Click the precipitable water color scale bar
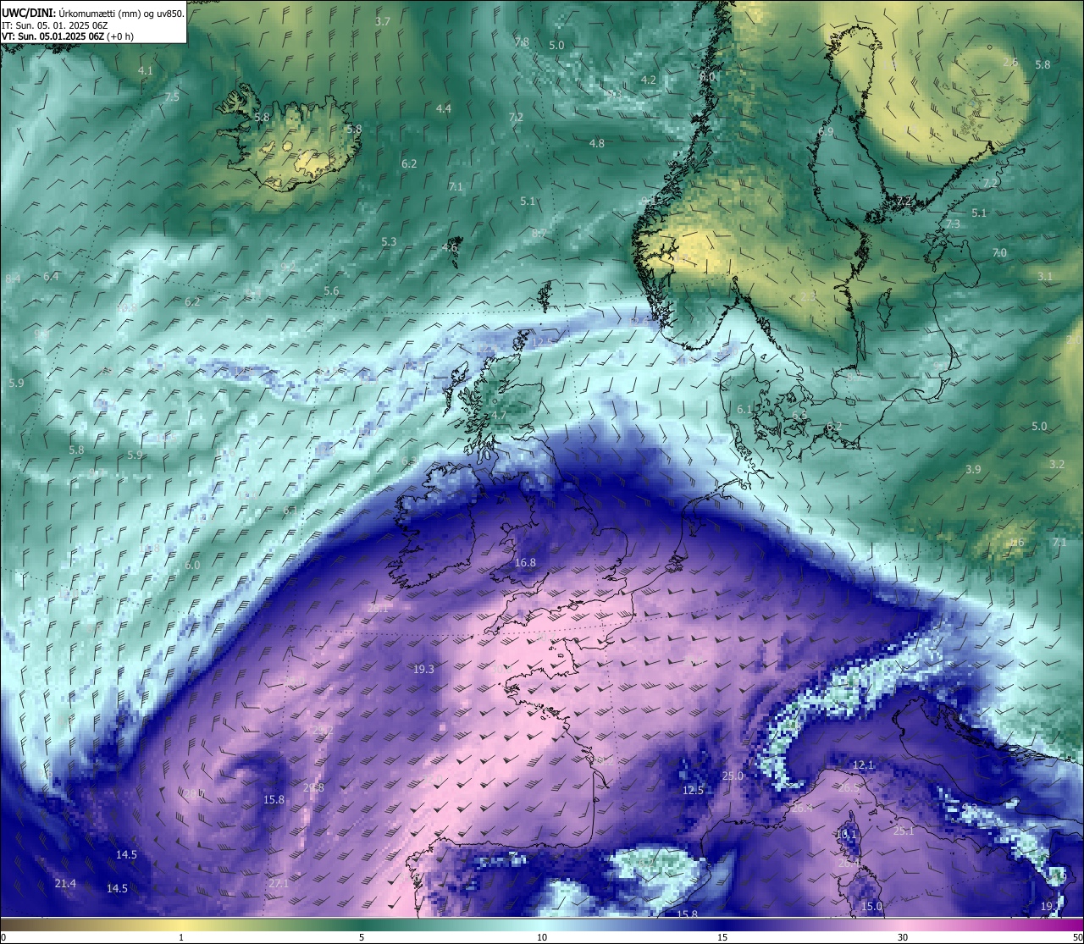The height and width of the screenshot is (944, 1084). pyautogui.click(x=542, y=925)
